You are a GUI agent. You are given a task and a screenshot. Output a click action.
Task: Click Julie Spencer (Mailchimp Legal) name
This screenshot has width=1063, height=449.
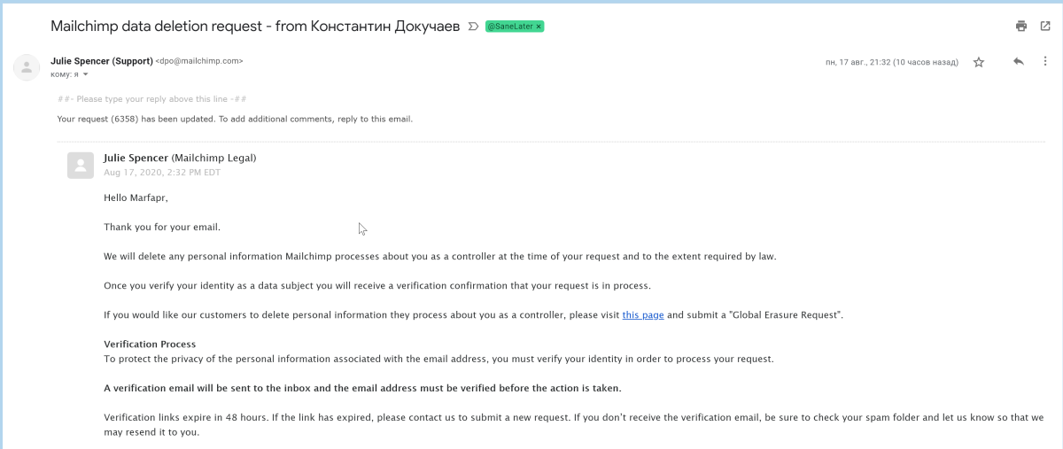(180, 158)
